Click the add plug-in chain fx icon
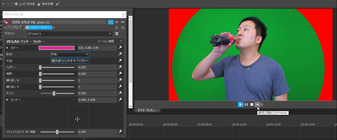 coord(117,27)
